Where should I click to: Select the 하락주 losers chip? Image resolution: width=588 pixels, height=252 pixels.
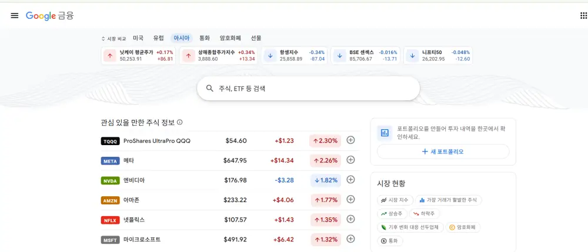point(425,214)
